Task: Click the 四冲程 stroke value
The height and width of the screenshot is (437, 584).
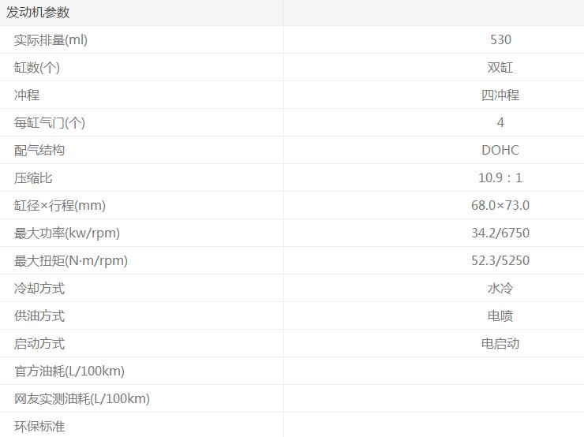Action: tap(500, 95)
